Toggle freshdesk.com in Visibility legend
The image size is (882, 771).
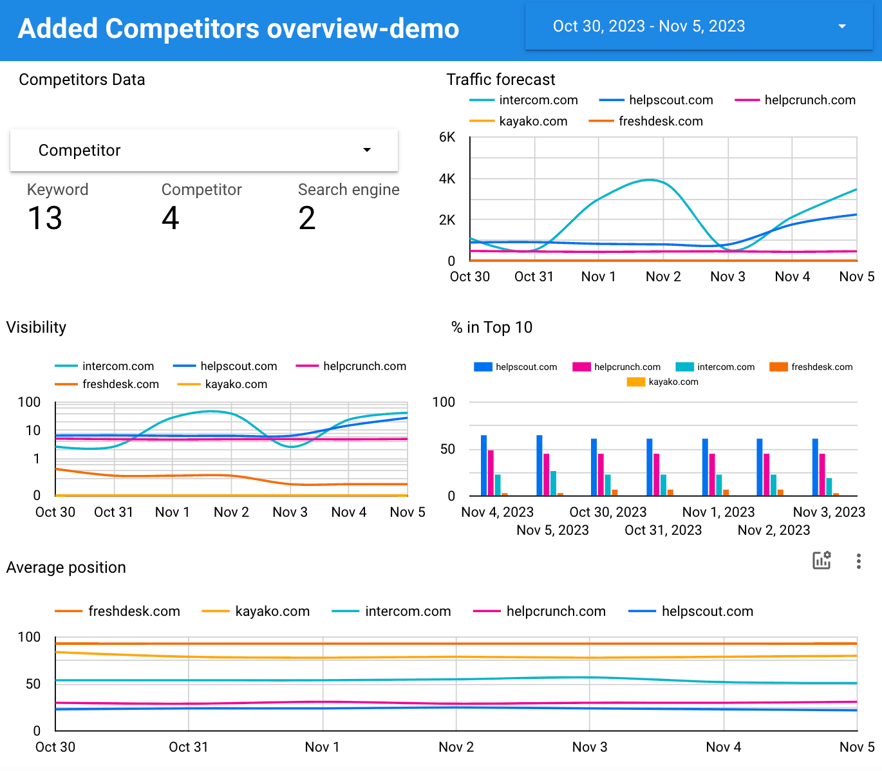tap(108, 384)
